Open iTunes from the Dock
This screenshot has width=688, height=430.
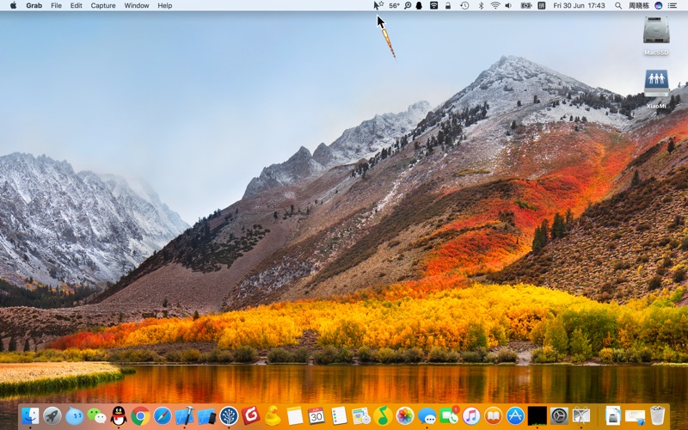tap(471, 416)
